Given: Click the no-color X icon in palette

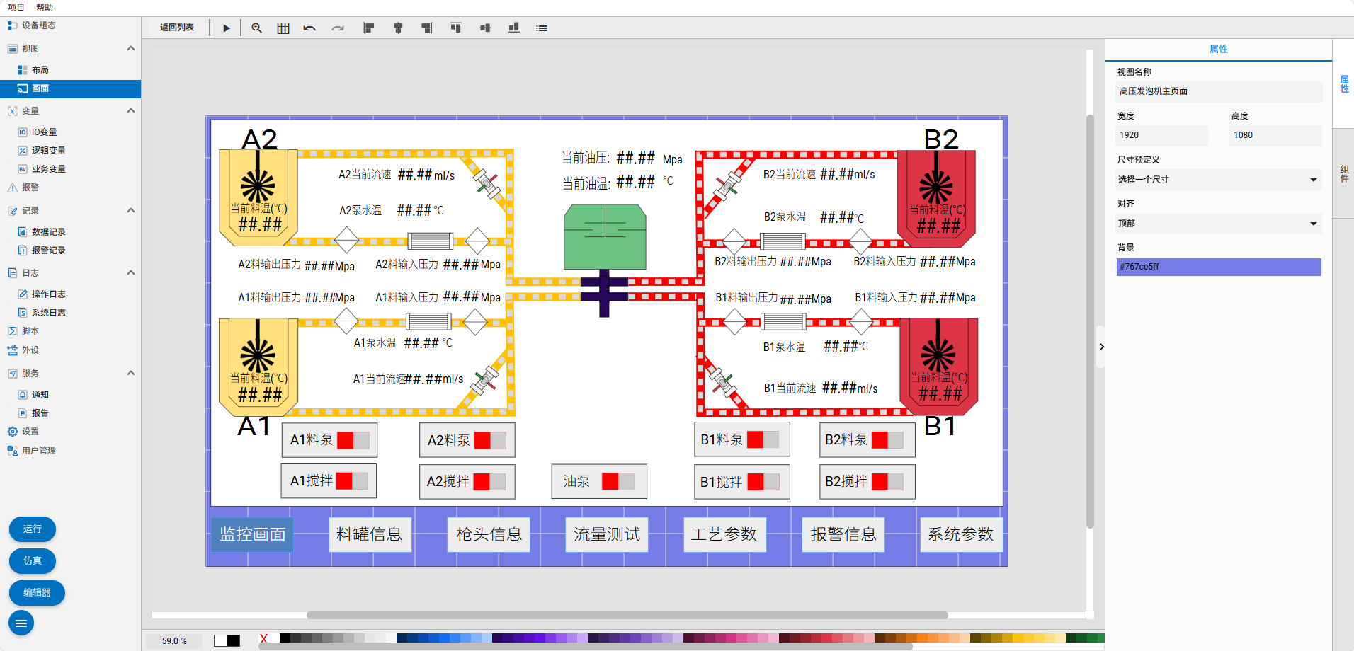Looking at the screenshot, I should 264,639.
